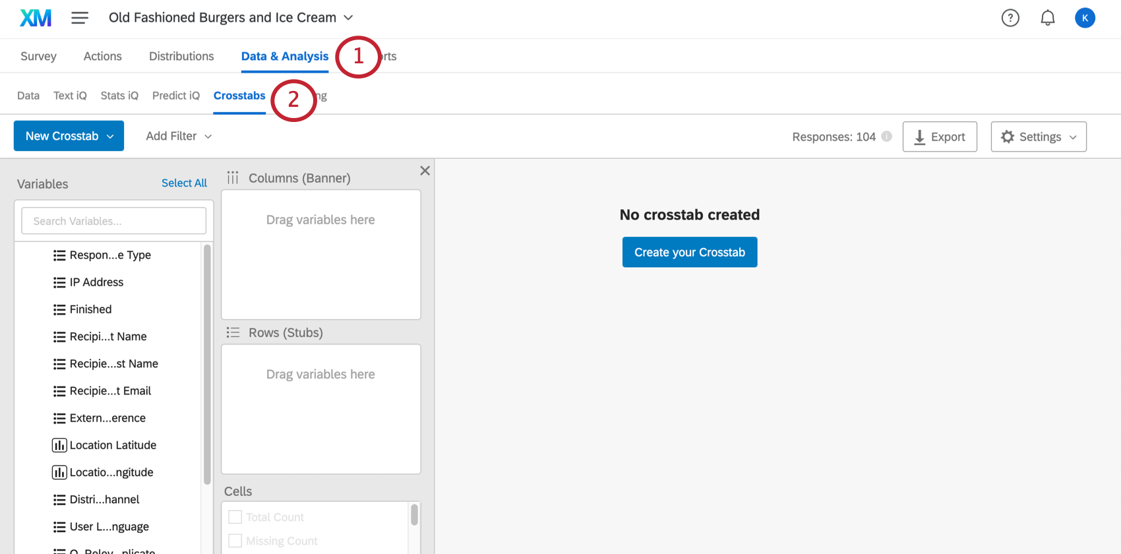Open the Settings dropdown chevron
The width and height of the screenshot is (1121, 554).
[1073, 137]
